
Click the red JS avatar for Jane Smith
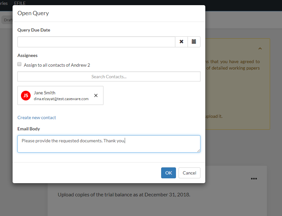[x=25, y=95]
